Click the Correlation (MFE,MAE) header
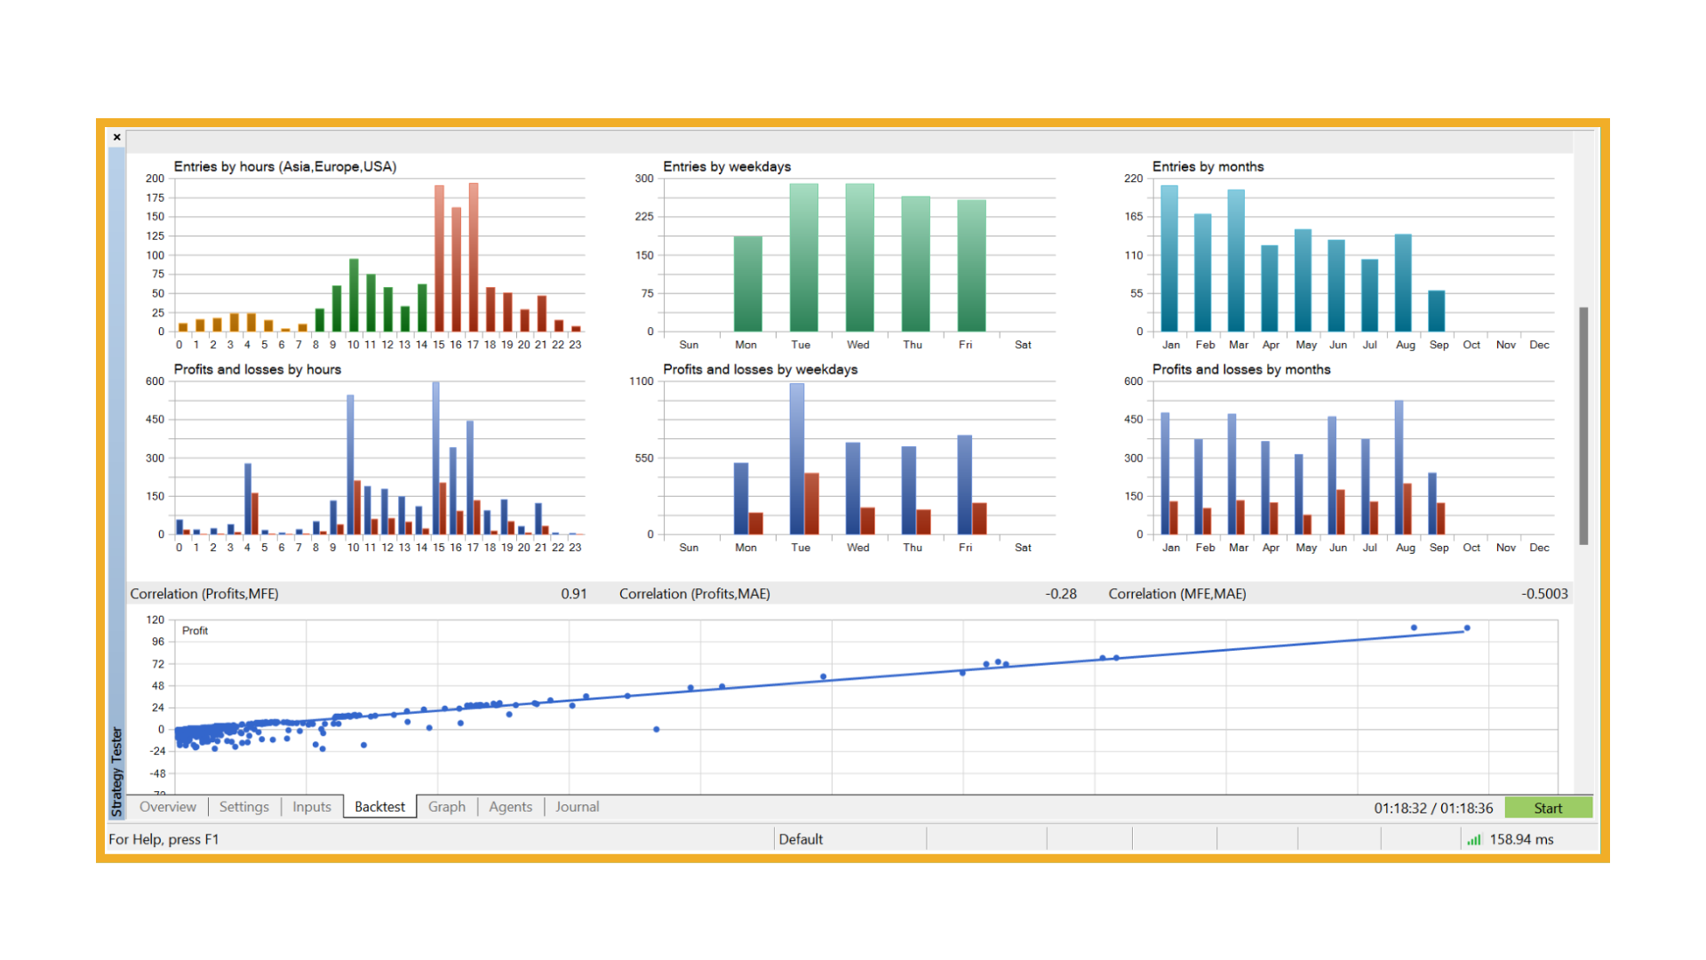This screenshot has height=960, width=1706. 1176,594
